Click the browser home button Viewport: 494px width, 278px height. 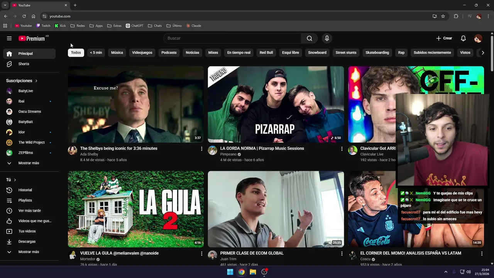tap(34, 16)
